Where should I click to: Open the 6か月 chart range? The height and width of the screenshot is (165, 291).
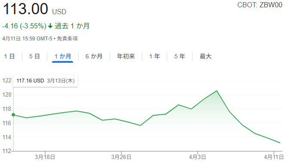94,56
